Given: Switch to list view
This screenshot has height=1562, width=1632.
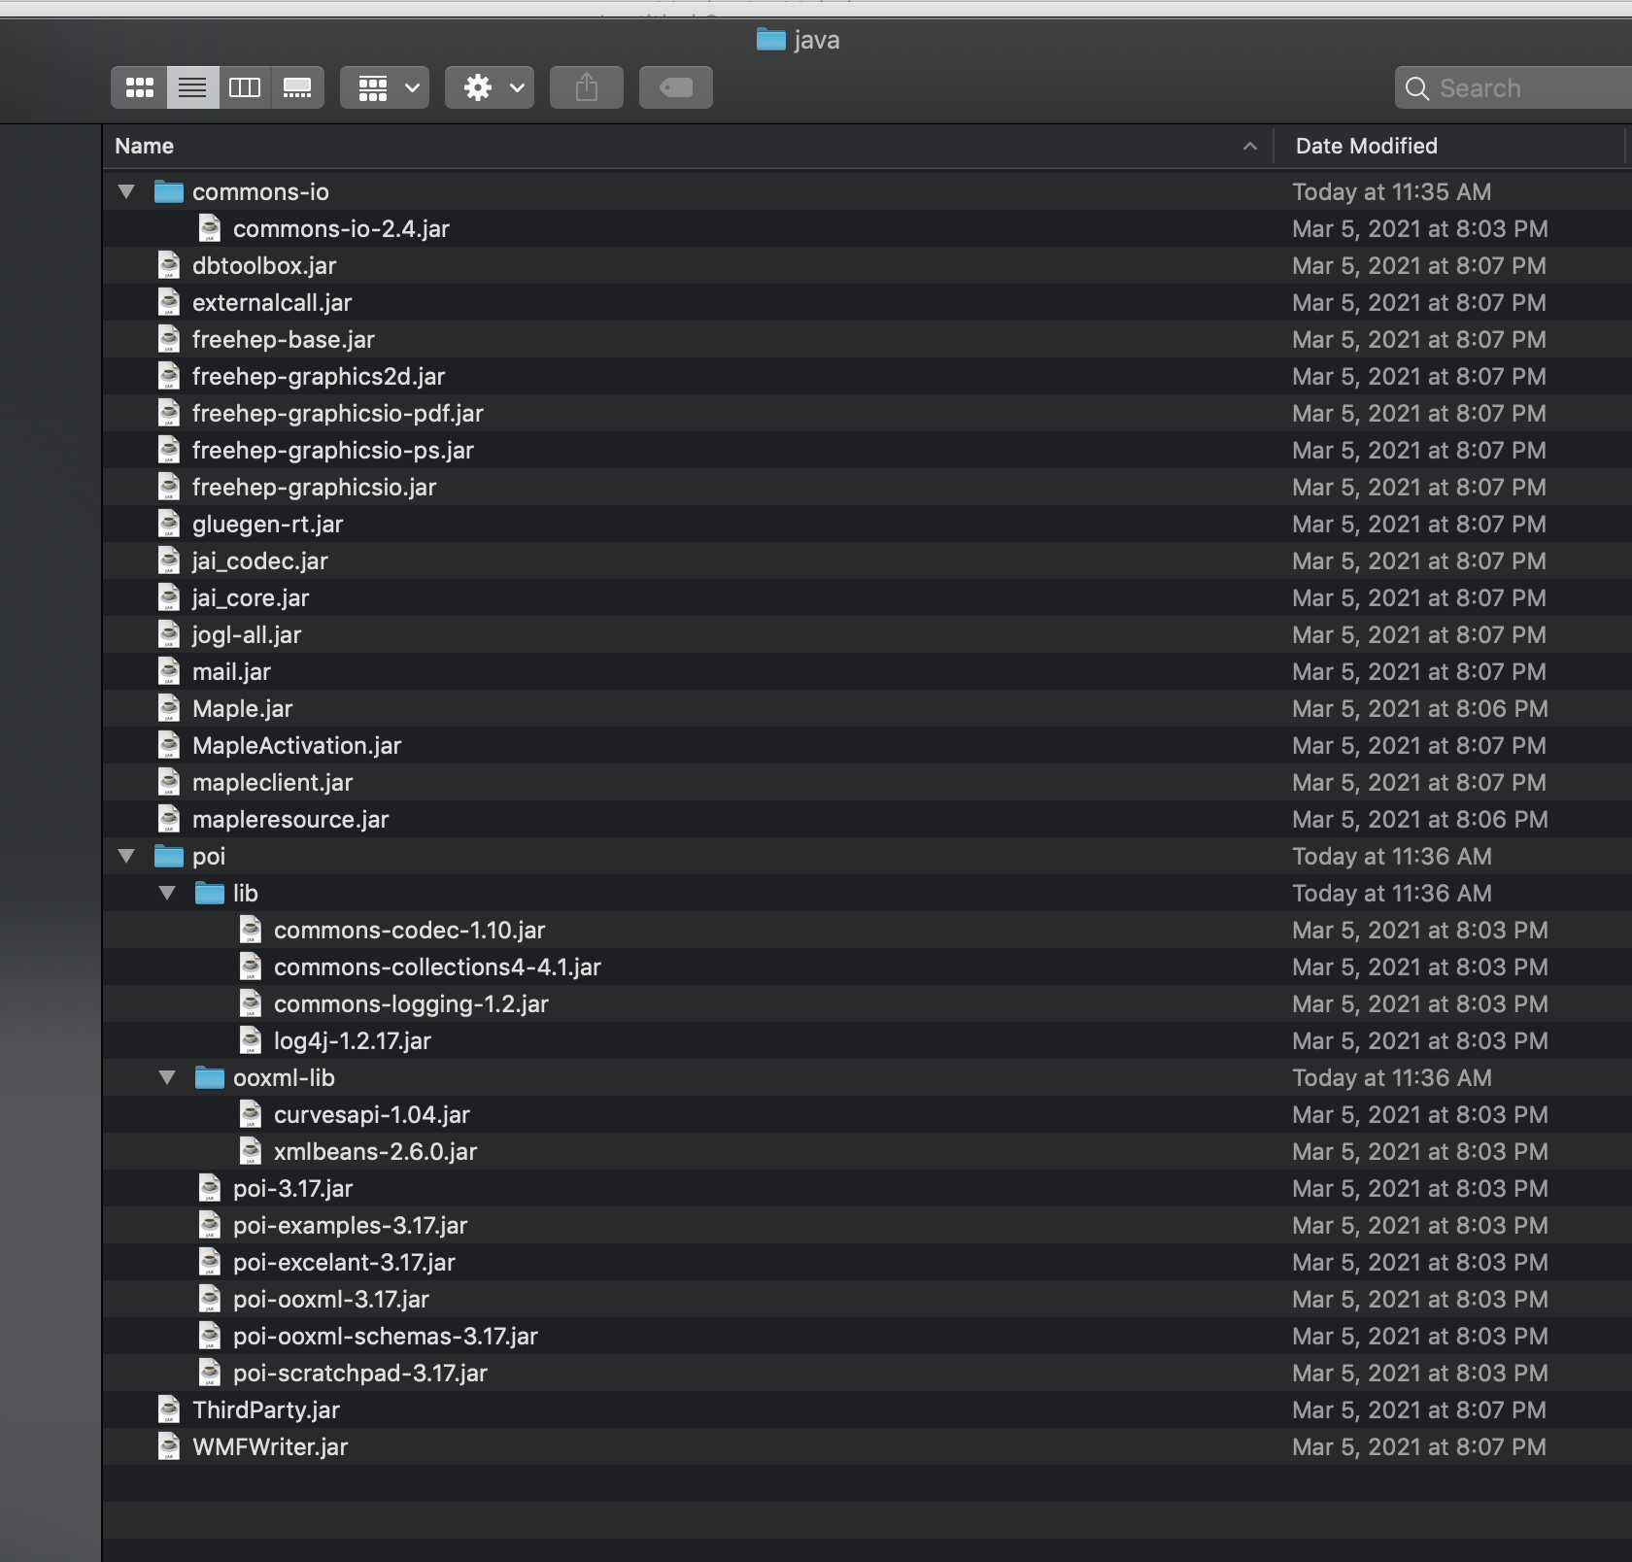Looking at the screenshot, I should [192, 87].
